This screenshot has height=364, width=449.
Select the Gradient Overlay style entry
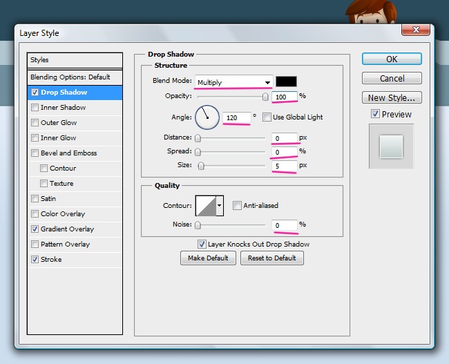coord(67,229)
